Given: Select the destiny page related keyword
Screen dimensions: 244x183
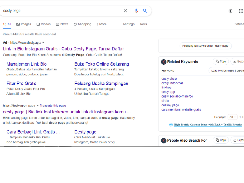Looking at the screenshot, I should [170, 105].
